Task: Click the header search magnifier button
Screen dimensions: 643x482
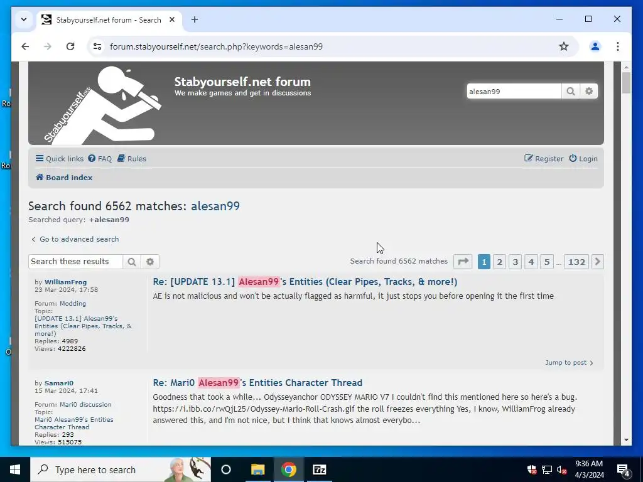Action: pos(570,91)
